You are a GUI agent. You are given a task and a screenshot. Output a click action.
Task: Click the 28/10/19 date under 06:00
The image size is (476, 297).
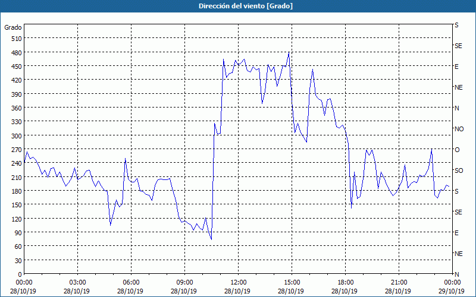point(130,291)
